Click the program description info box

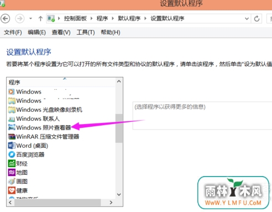[202, 116]
